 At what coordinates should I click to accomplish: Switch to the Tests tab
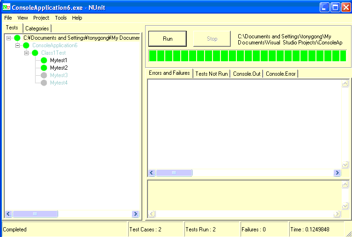12,28
